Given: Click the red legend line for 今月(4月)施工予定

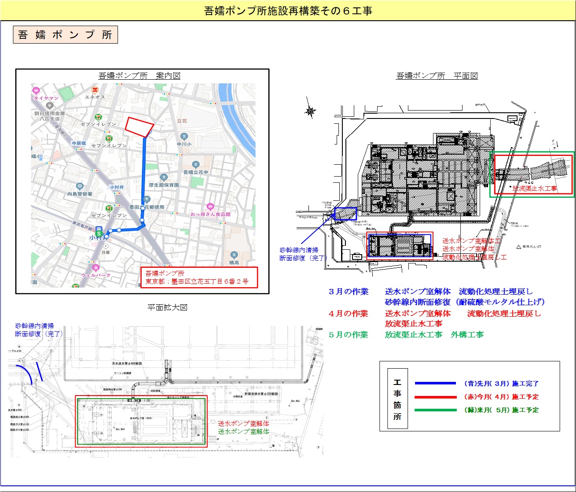Looking at the screenshot, I should 435,397.
